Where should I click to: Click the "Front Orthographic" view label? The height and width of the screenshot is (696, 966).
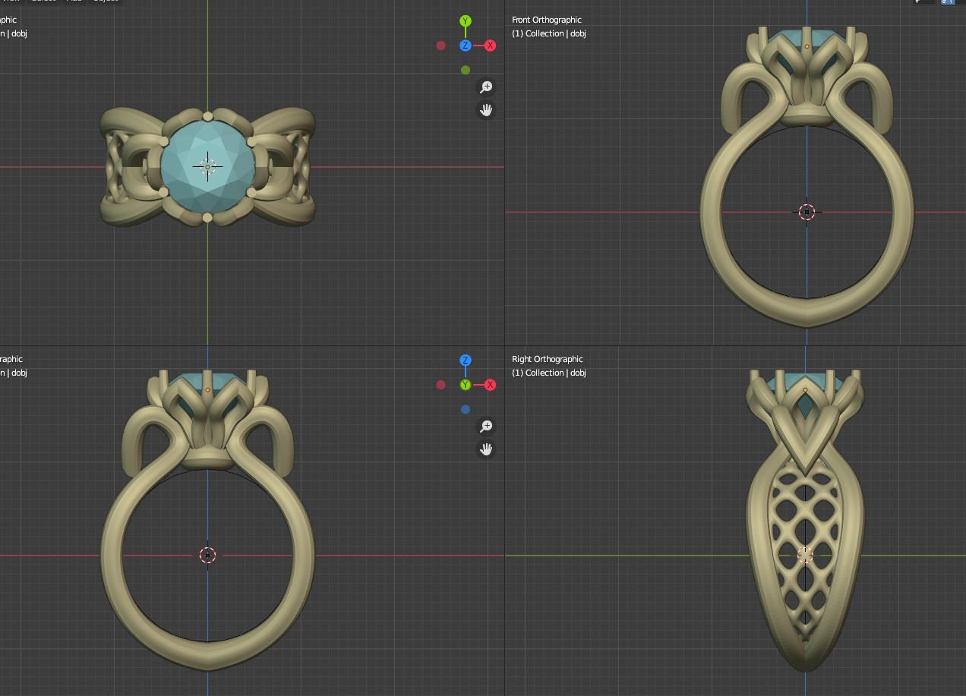[547, 20]
